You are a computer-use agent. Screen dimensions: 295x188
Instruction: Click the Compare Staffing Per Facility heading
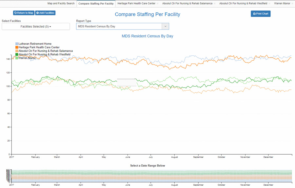147,14
